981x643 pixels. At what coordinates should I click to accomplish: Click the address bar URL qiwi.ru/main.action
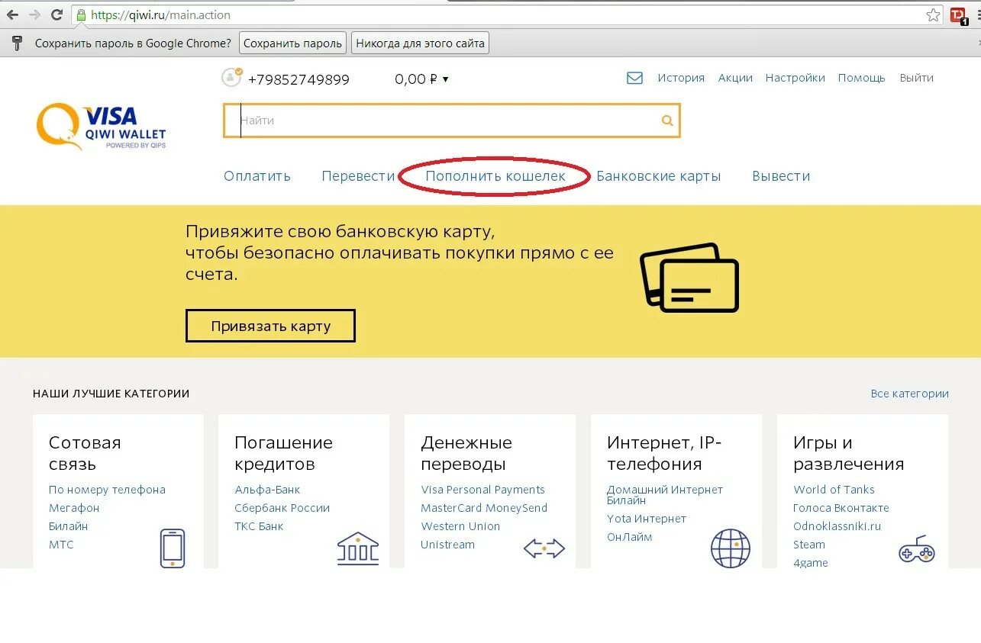click(x=160, y=15)
